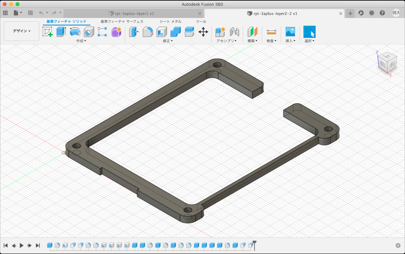This screenshot has height=254, width=405.
Task: Switch to シート メタル tab
Action: (x=170, y=22)
